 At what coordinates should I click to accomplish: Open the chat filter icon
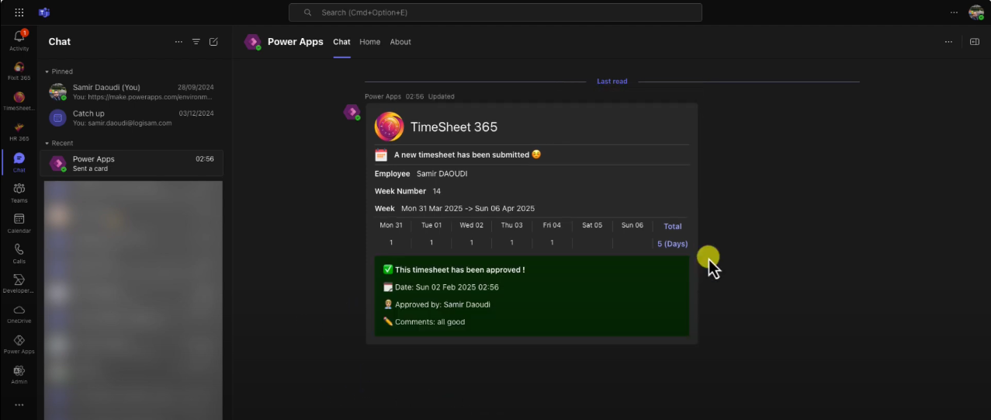196,42
